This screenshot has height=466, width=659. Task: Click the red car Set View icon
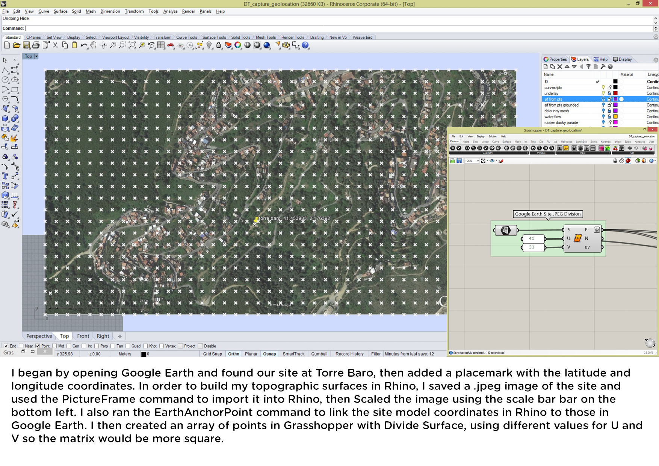(171, 45)
